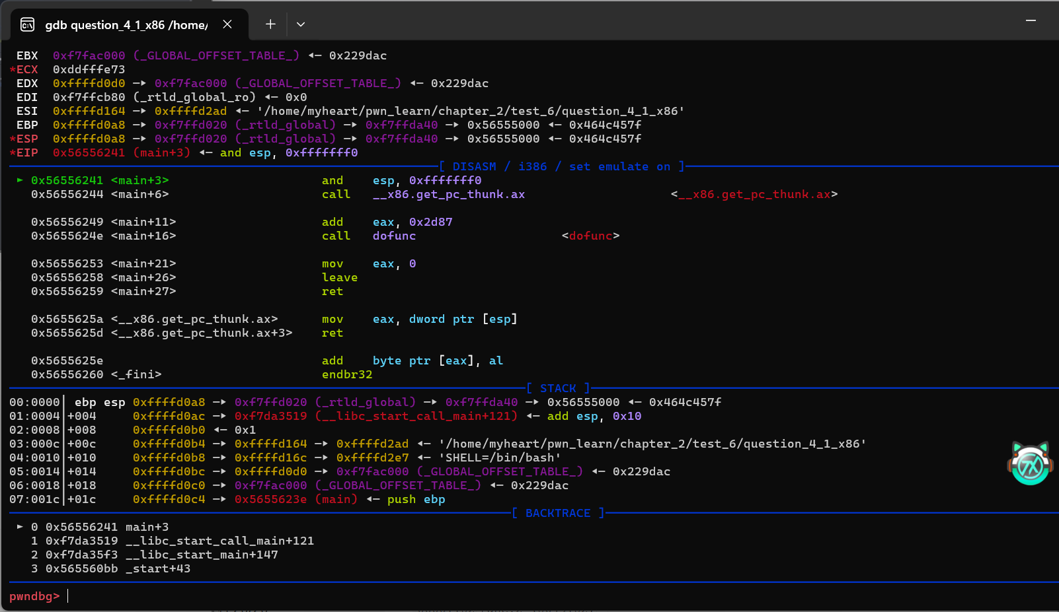Click the DISASM / i386 section header
The height and width of the screenshot is (612, 1059).
coord(562,166)
